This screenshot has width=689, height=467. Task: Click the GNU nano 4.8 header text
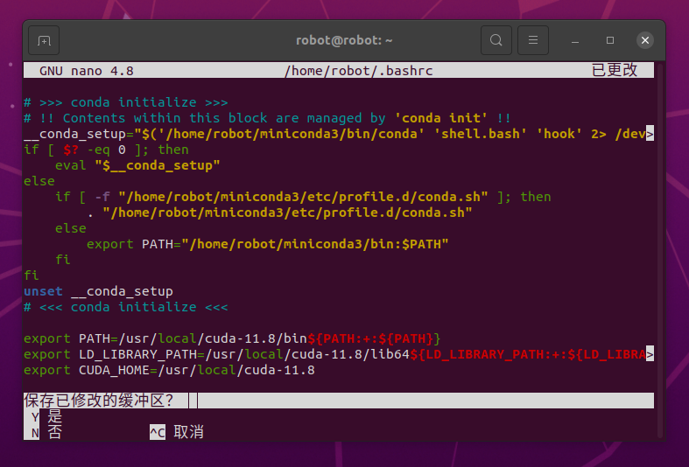pos(87,71)
